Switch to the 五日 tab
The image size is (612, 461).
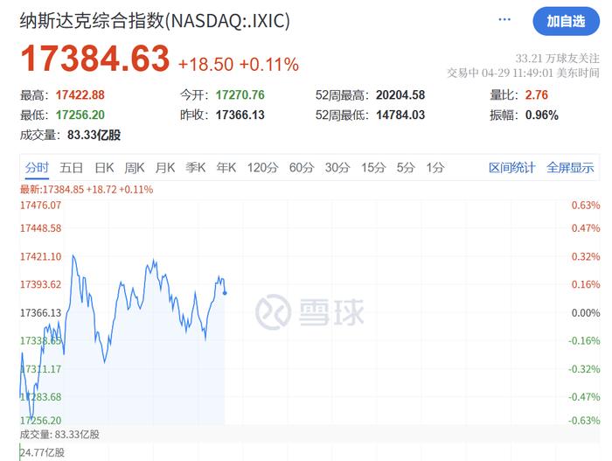(x=72, y=168)
